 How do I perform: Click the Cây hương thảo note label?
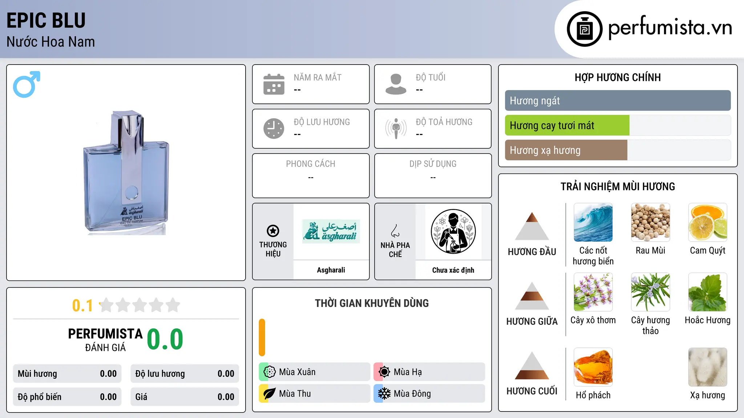tap(650, 325)
